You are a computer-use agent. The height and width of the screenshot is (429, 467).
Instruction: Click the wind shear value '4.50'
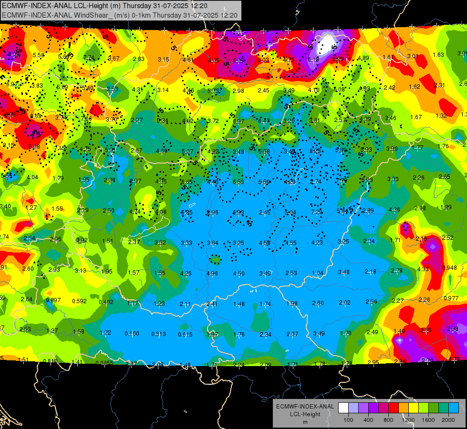[x=239, y=273]
